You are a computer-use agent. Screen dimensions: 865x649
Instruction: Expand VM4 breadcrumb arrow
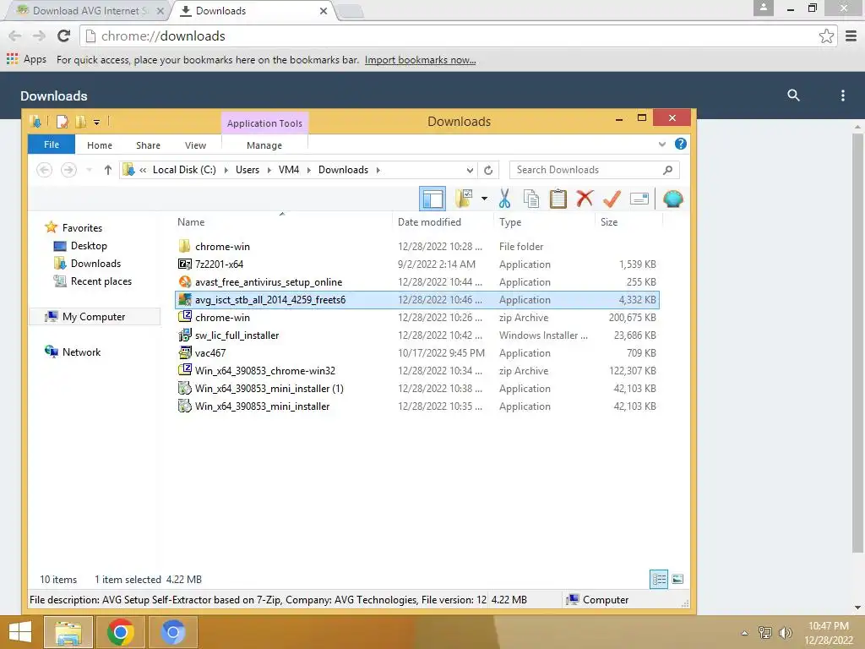(308, 170)
